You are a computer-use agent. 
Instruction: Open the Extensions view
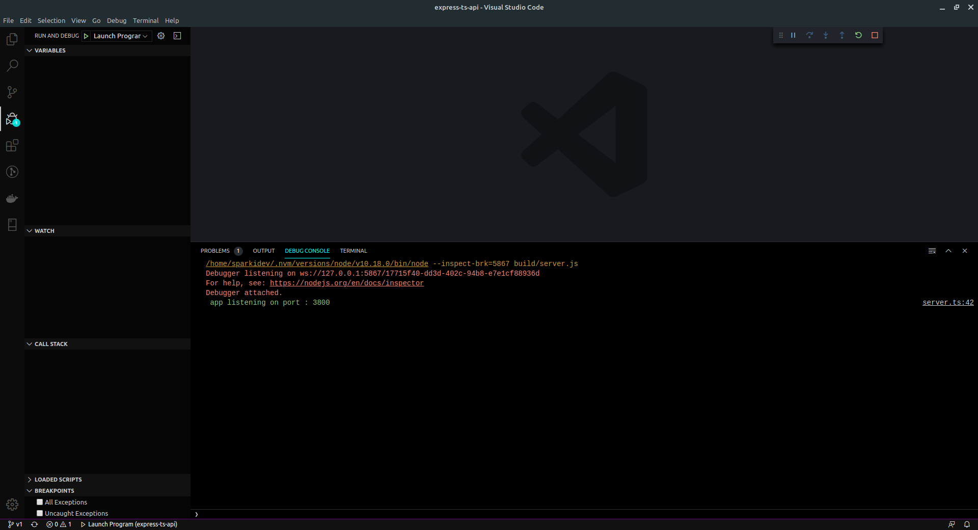[x=12, y=146]
